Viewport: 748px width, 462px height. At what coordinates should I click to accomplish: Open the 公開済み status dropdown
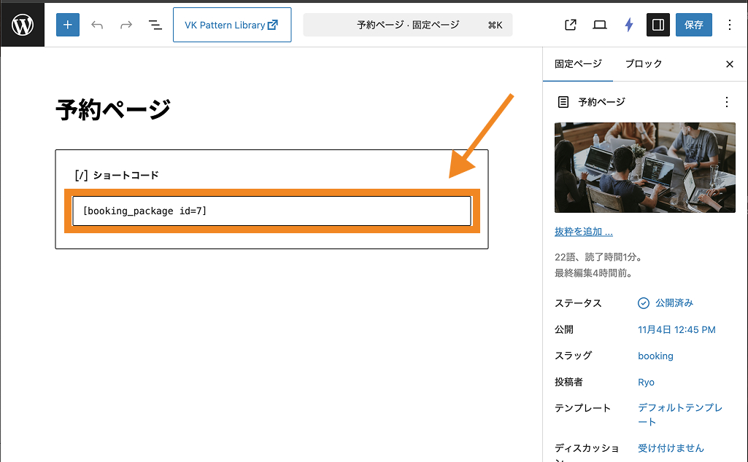(666, 303)
